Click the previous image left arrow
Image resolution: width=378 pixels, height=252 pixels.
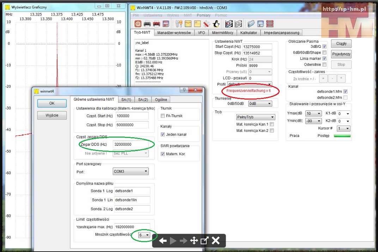(x=163, y=241)
